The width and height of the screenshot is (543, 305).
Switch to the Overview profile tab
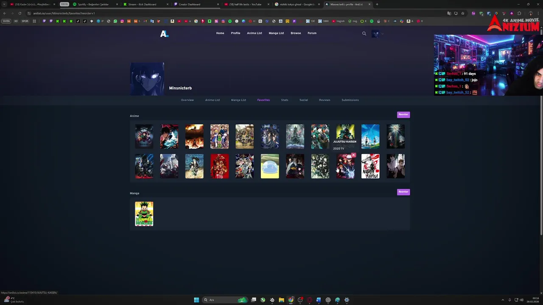(x=187, y=100)
